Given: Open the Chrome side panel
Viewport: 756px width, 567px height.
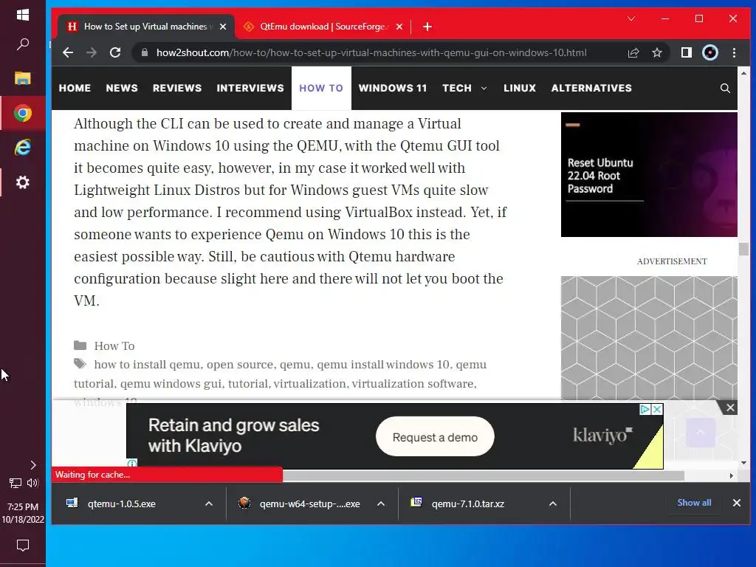Looking at the screenshot, I should tap(686, 52).
